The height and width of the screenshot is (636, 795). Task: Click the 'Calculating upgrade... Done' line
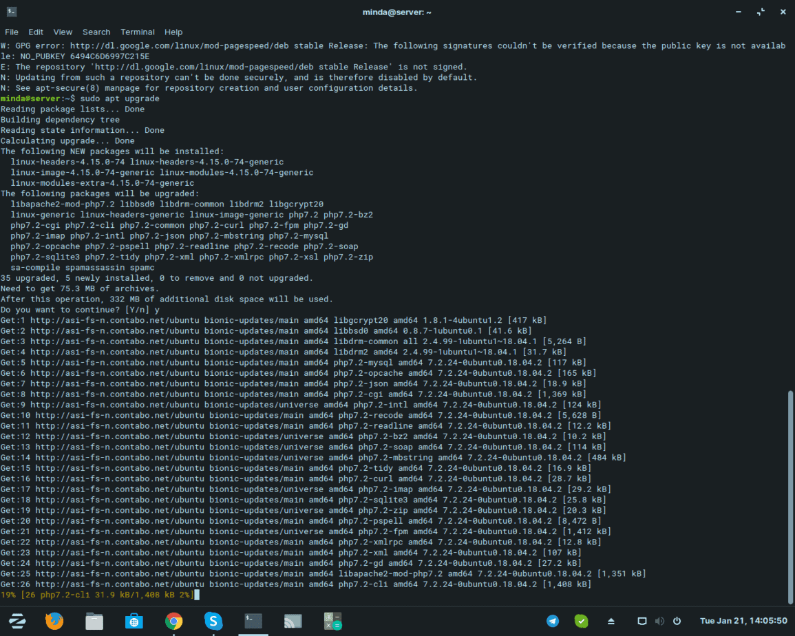click(x=67, y=140)
